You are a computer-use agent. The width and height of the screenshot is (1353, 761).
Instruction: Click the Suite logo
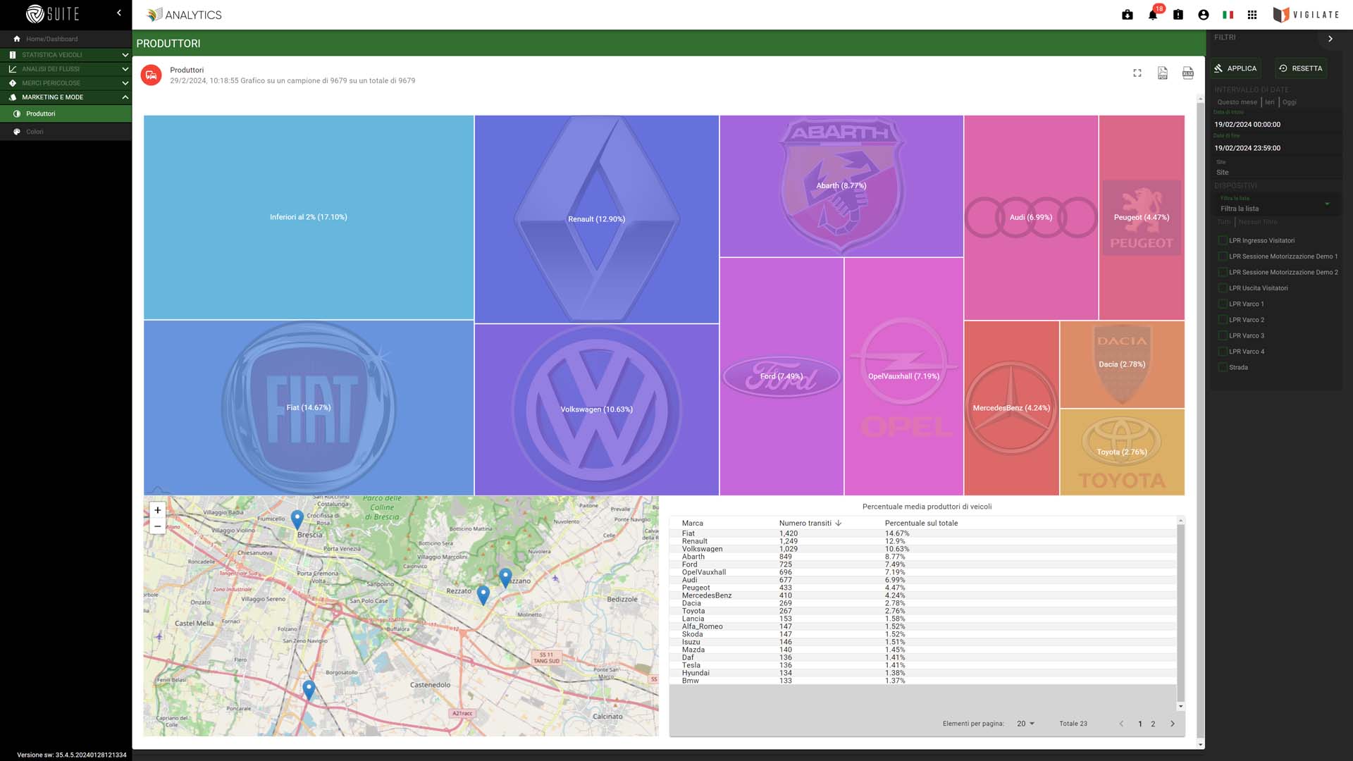52,13
